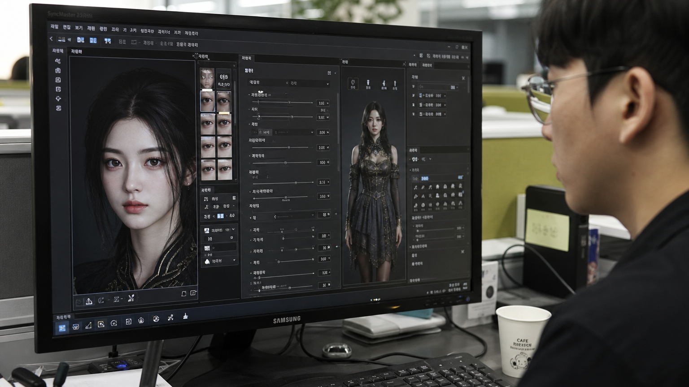Click the back arrow in the top toolbar
Viewport: 689px width, 387px height.
click(x=51, y=39)
